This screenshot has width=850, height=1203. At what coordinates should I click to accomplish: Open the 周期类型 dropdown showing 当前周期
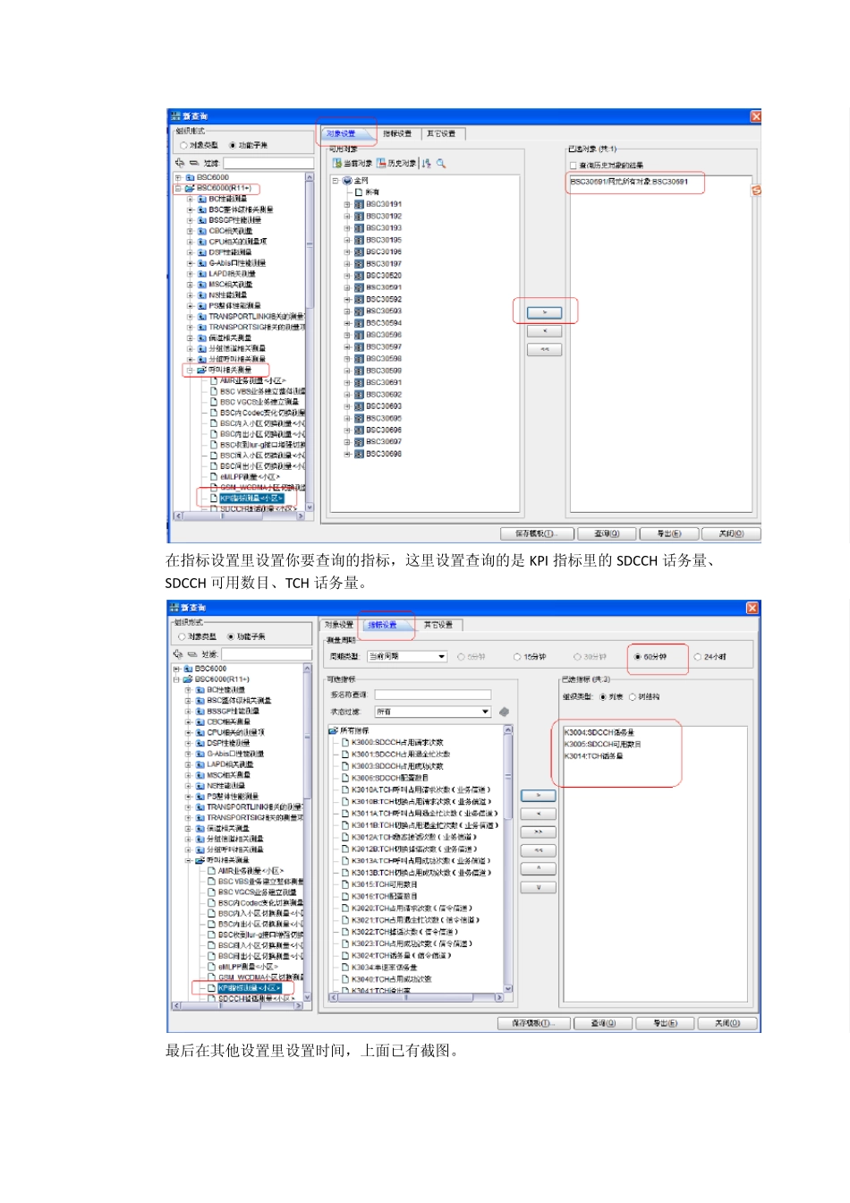407,657
